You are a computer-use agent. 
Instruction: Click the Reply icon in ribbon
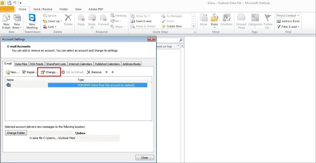coord(81,20)
